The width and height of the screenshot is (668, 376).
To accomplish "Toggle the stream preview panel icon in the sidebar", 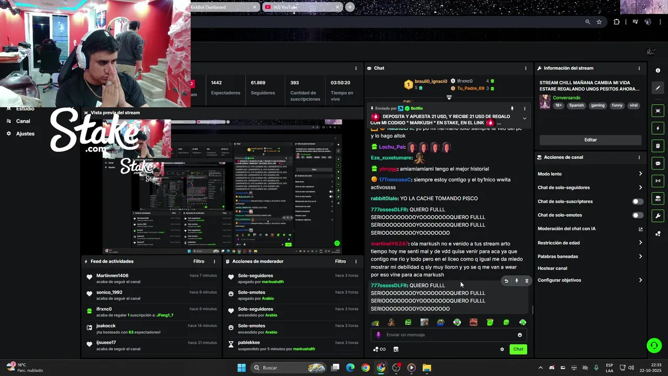I will pyautogui.click(x=658, y=111).
